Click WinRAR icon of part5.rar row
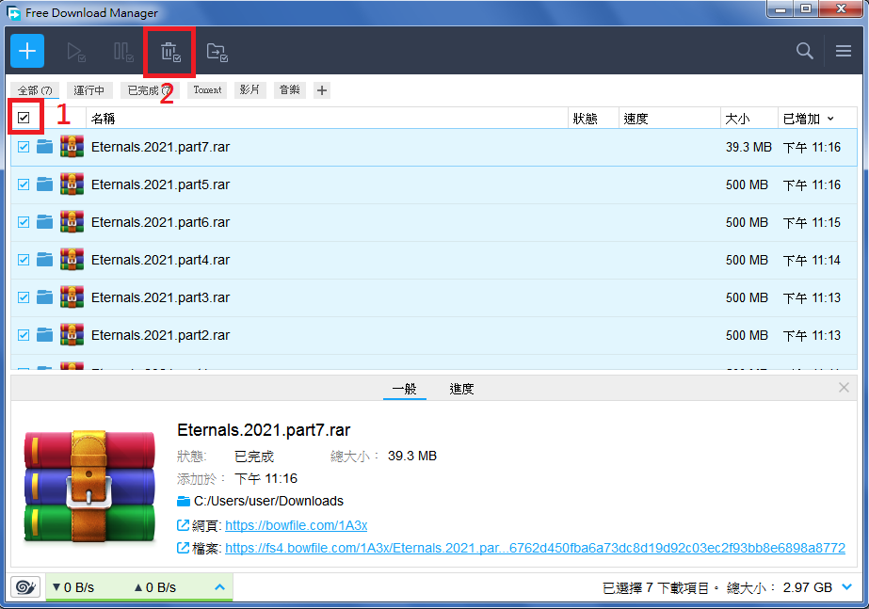869x609 pixels. click(x=72, y=184)
